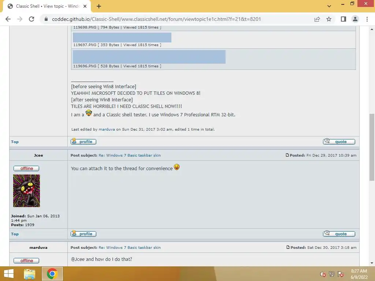Click the taskbar clock showing 8:27 AM
Image resolution: width=375 pixels, height=281 pixels.
pos(359,274)
